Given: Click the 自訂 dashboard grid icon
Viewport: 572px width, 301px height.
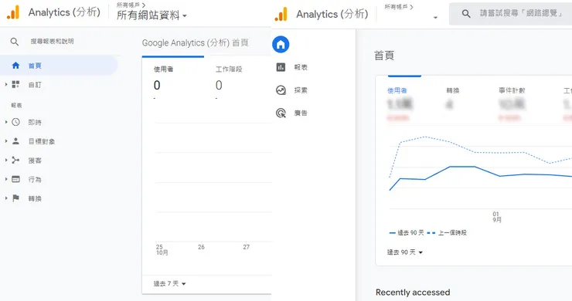Looking at the screenshot, I should point(15,85).
